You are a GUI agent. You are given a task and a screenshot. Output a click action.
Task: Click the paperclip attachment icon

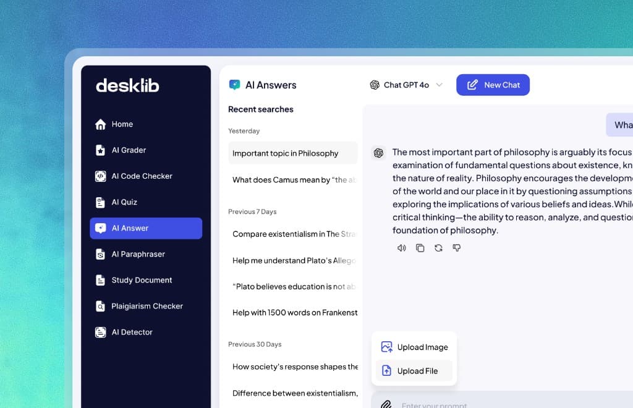point(386,404)
